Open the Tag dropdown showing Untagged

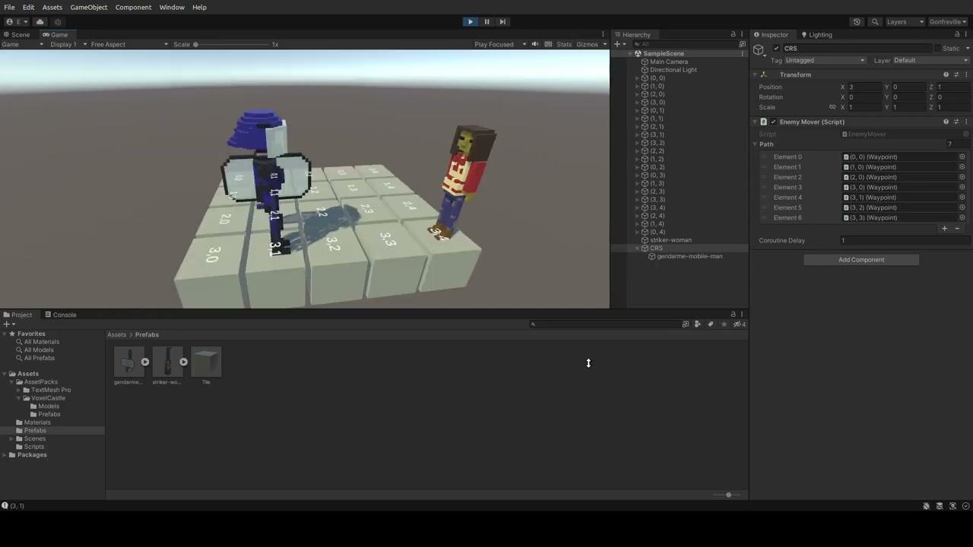(825, 61)
